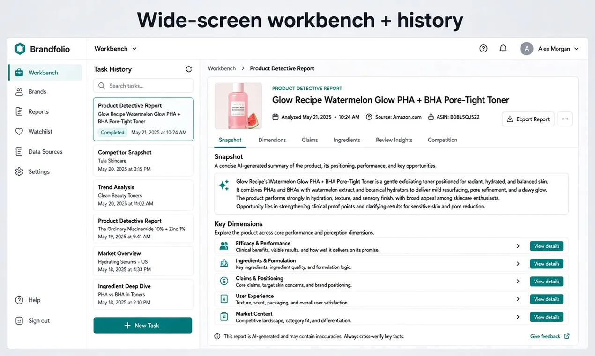
Task: Click the New Task button
Action: click(143, 325)
